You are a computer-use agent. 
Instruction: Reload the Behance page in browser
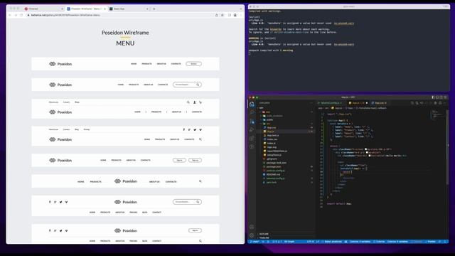click(21, 15)
